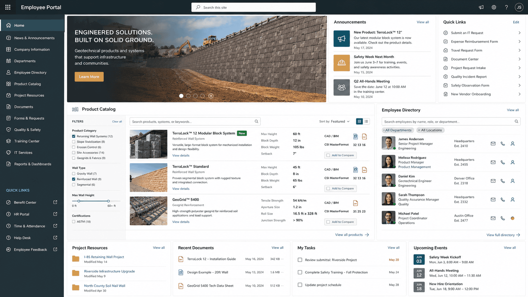Download TerraLock 12 CAD file icon
The width and height of the screenshot is (528, 297).
(x=356, y=136)
